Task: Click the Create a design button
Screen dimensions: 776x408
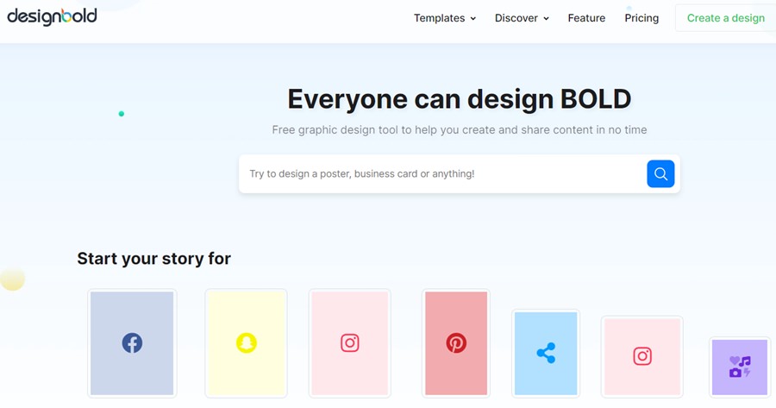Action: pyautogui.click(x=725, y=18)
